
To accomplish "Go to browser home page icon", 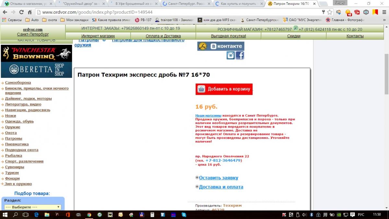I will coord(29,12).
